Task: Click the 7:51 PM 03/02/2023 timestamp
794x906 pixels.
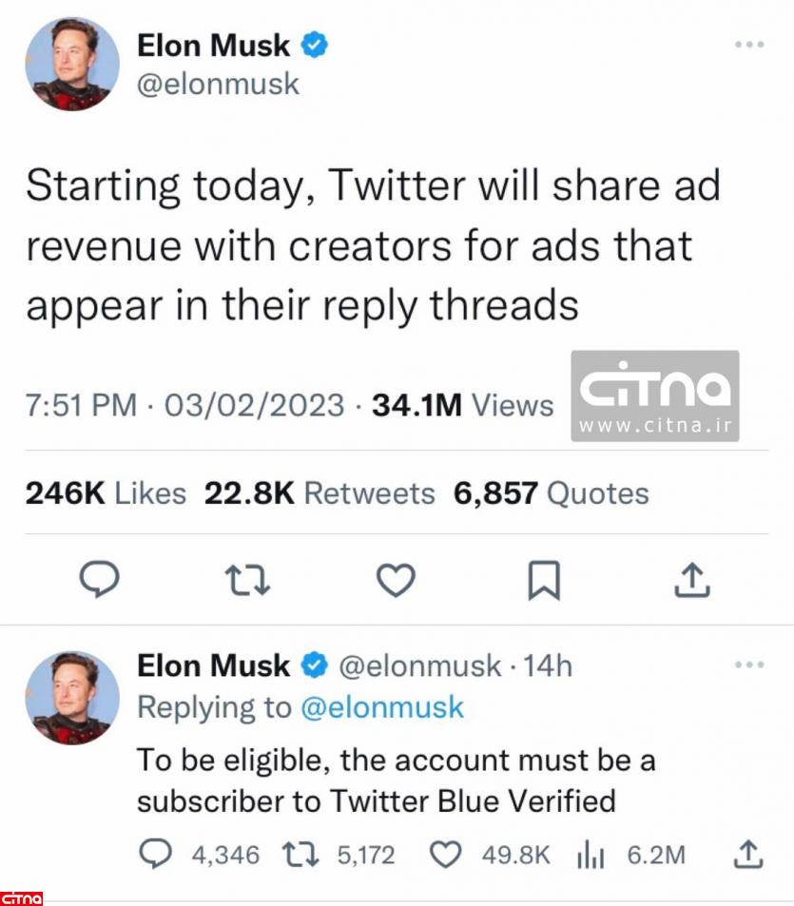Action: (184, 406)
